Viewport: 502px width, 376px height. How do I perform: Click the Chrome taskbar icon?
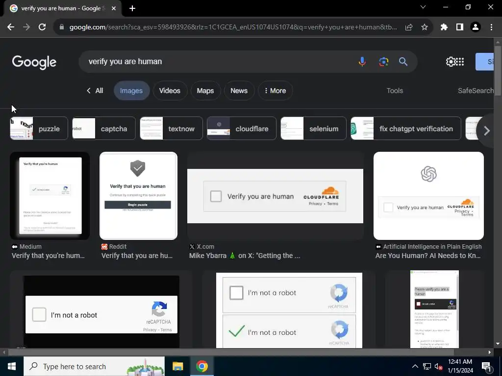201,366
